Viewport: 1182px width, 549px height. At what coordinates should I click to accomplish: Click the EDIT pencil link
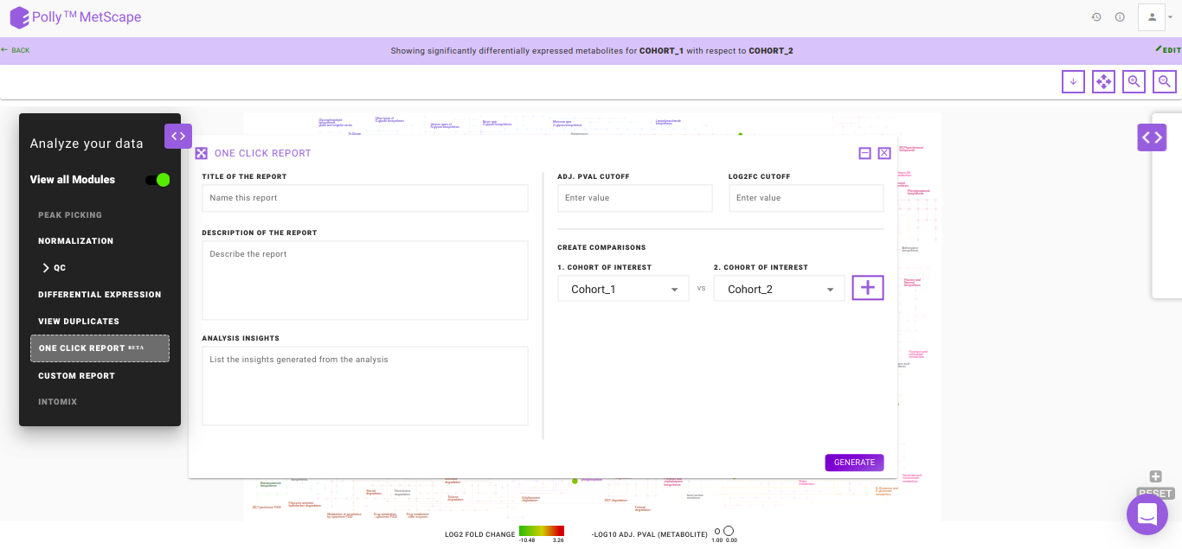click(x=1168, y=50)
